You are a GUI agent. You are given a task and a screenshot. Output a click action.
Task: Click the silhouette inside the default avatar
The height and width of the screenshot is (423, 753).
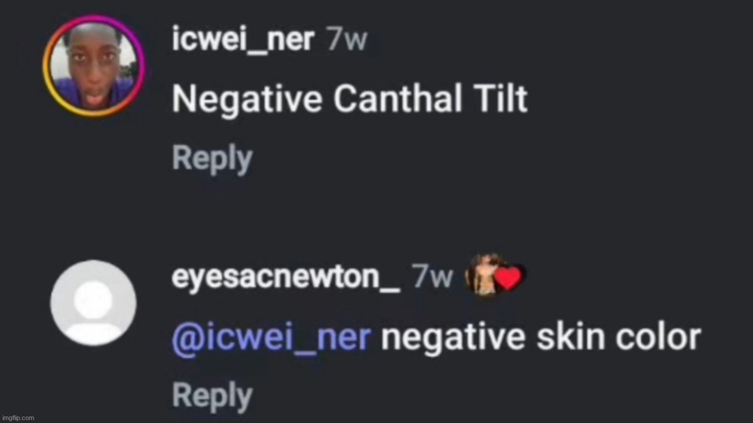(94, 311)
